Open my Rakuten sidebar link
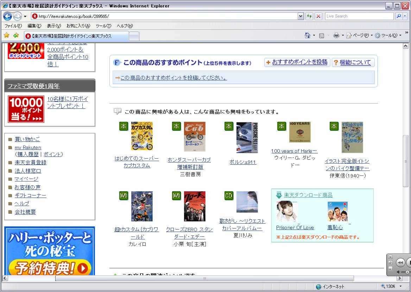Screen dimensions: 411x292 pos(28,147)
